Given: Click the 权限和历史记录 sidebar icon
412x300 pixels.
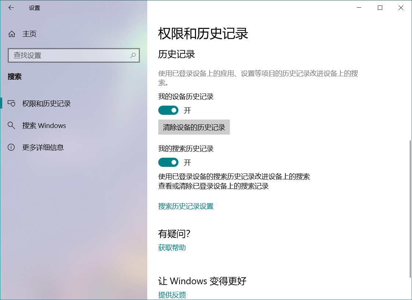Looking at the screenshot, I should click(11, 103).
